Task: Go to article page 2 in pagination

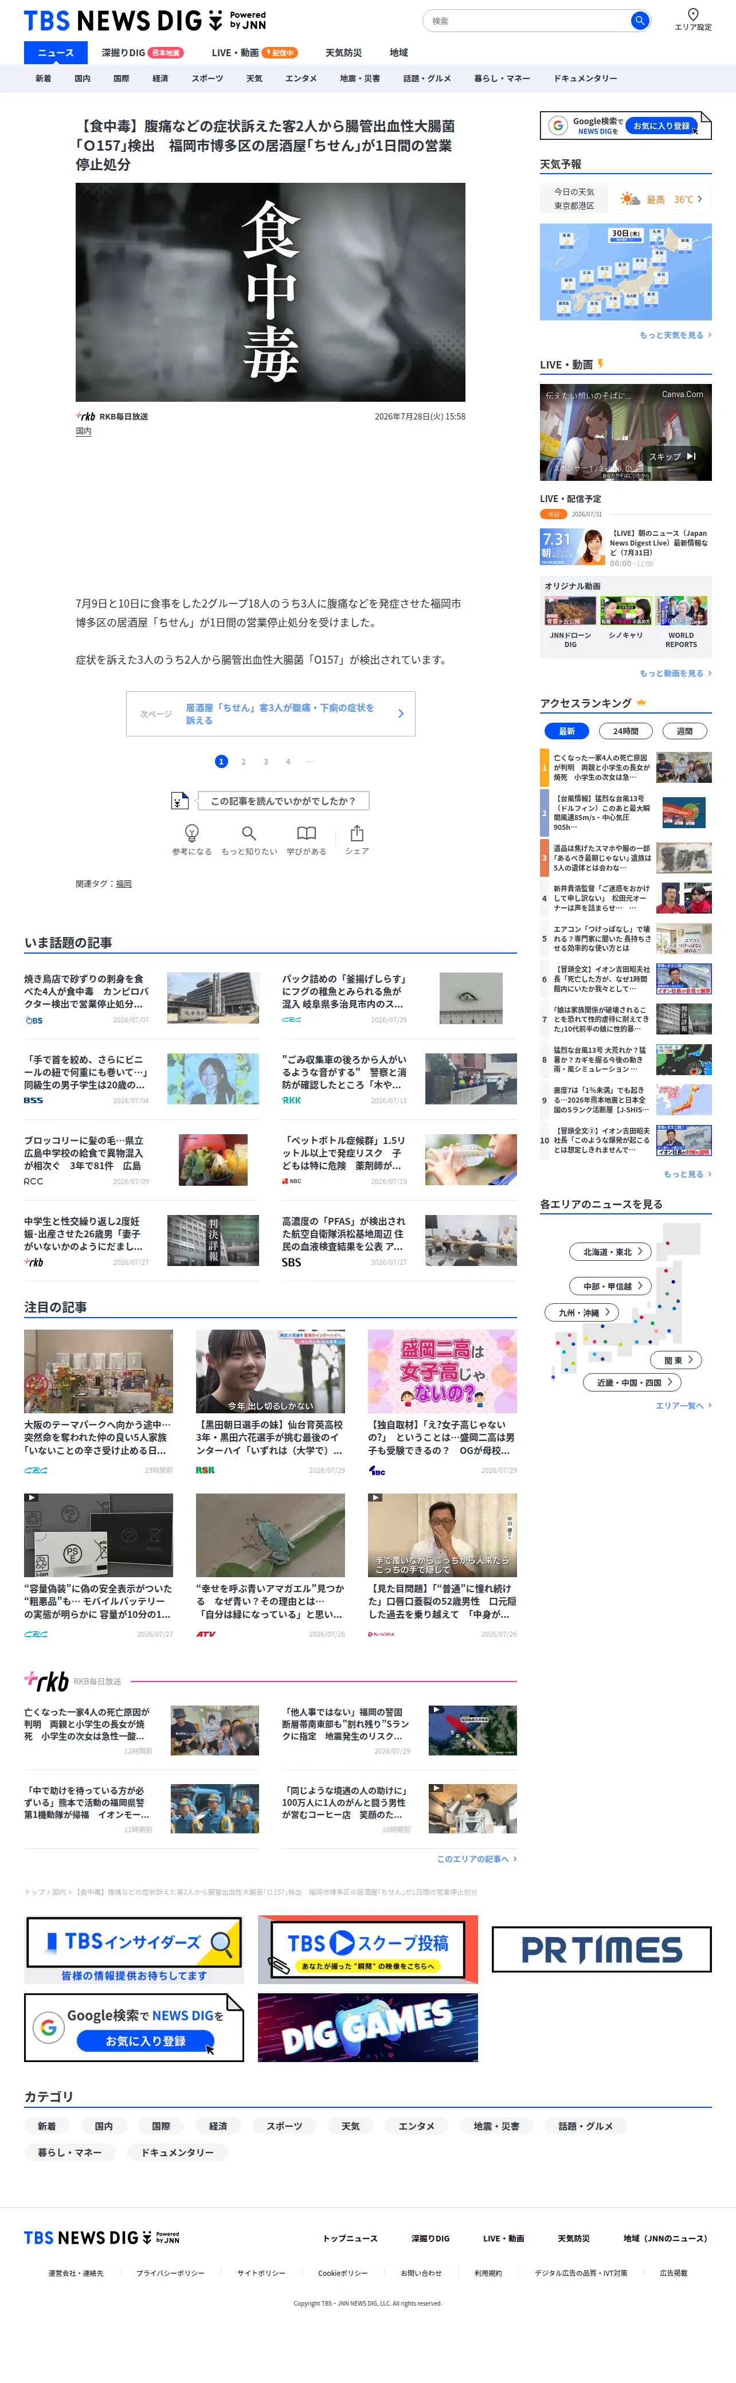Action: pos(244,761)
